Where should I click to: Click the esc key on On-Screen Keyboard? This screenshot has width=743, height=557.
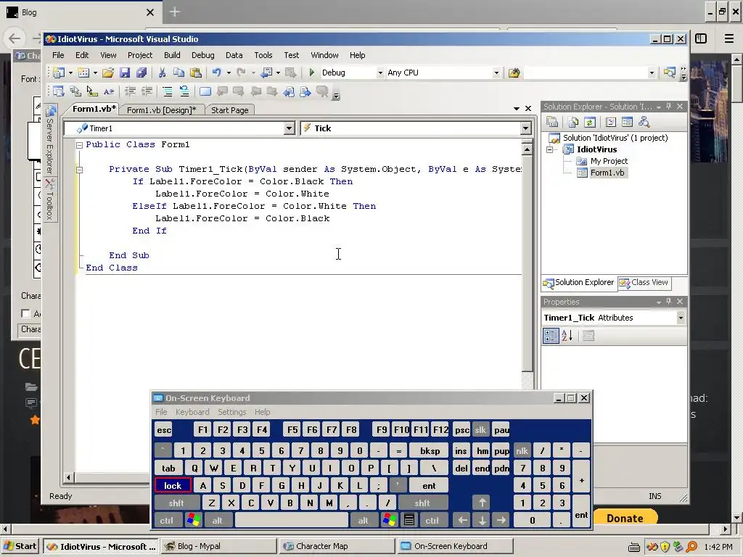tap(164, 429)
